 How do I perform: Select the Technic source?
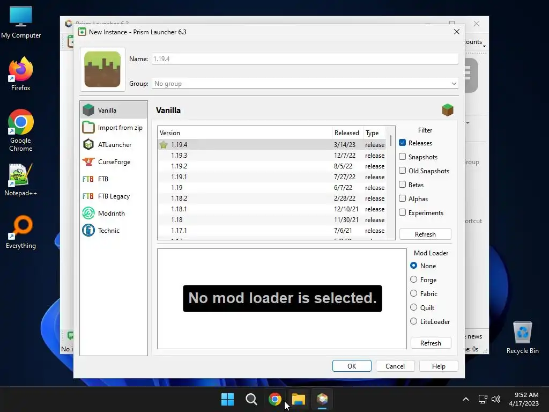click(x=114, y=231)
